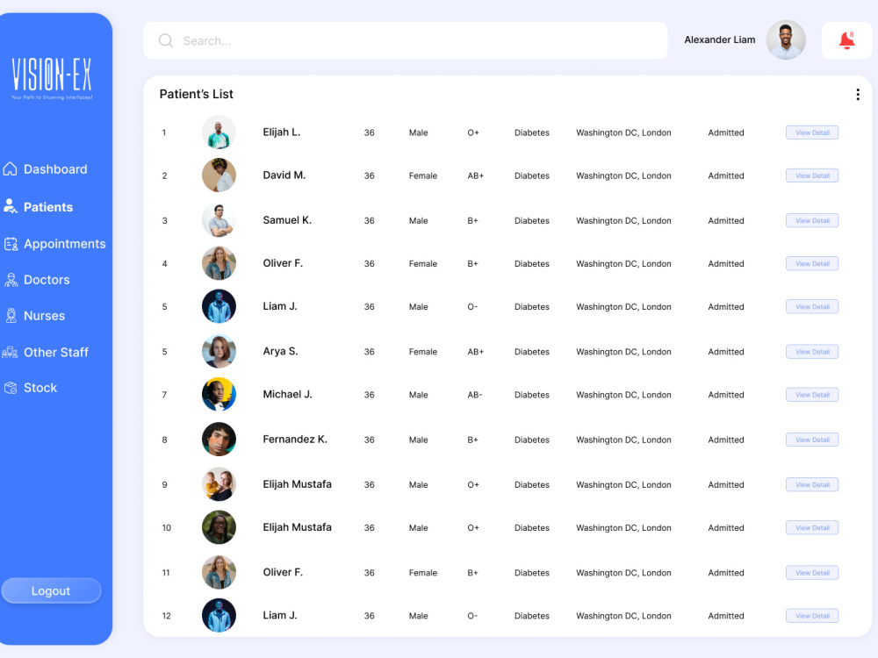View Detail for row 9 Elijah Mustafa
Image resolution: width=878 pixels, height=658 pixels.
click(812, 484)
